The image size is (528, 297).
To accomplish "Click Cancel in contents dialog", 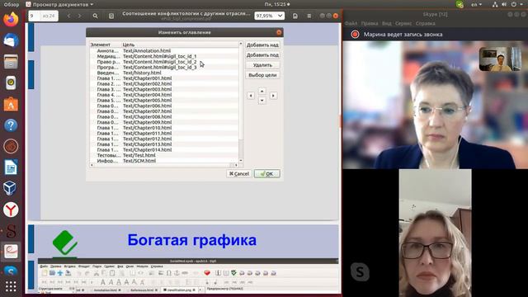I will pyautogui.click(x=239, y=174).
